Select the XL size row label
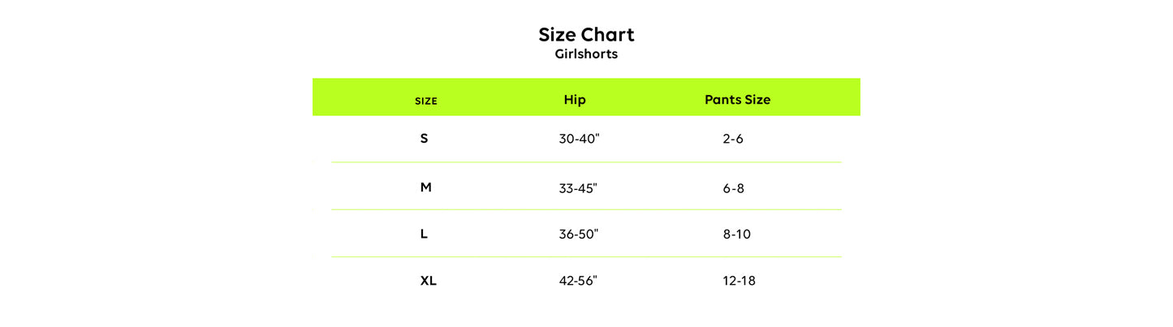Image resolution: width=1173 pixels, height=327 pixels. point(429,281)
